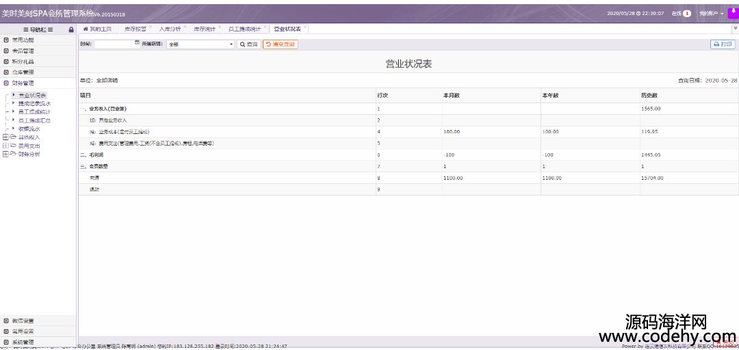Expand the 其他收入 tree folder

(x=6, y=137)
